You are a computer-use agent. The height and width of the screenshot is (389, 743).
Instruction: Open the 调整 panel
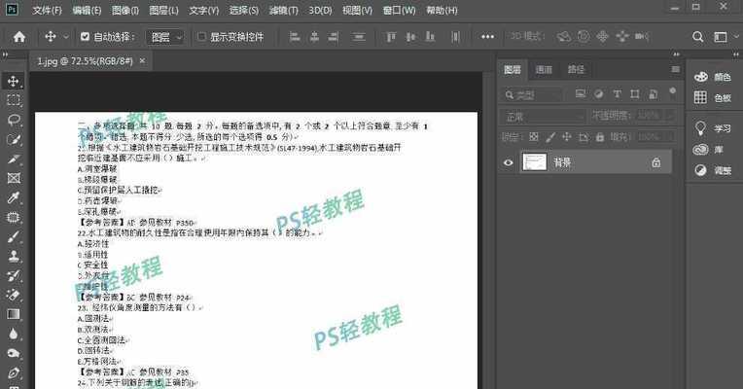pos(713,170)
